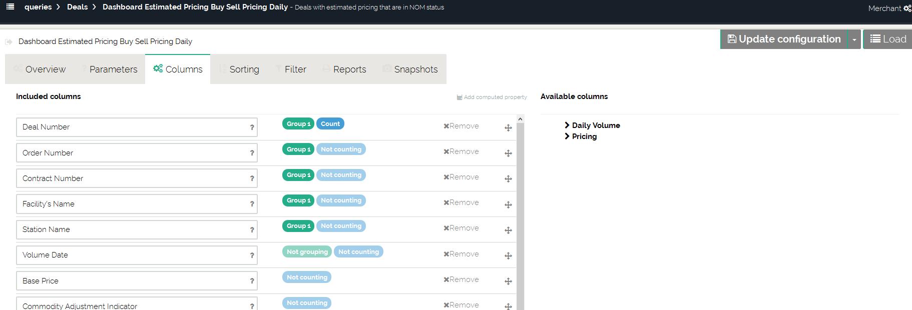
Task: Open the hamburger menu icon
Action: 10,7
